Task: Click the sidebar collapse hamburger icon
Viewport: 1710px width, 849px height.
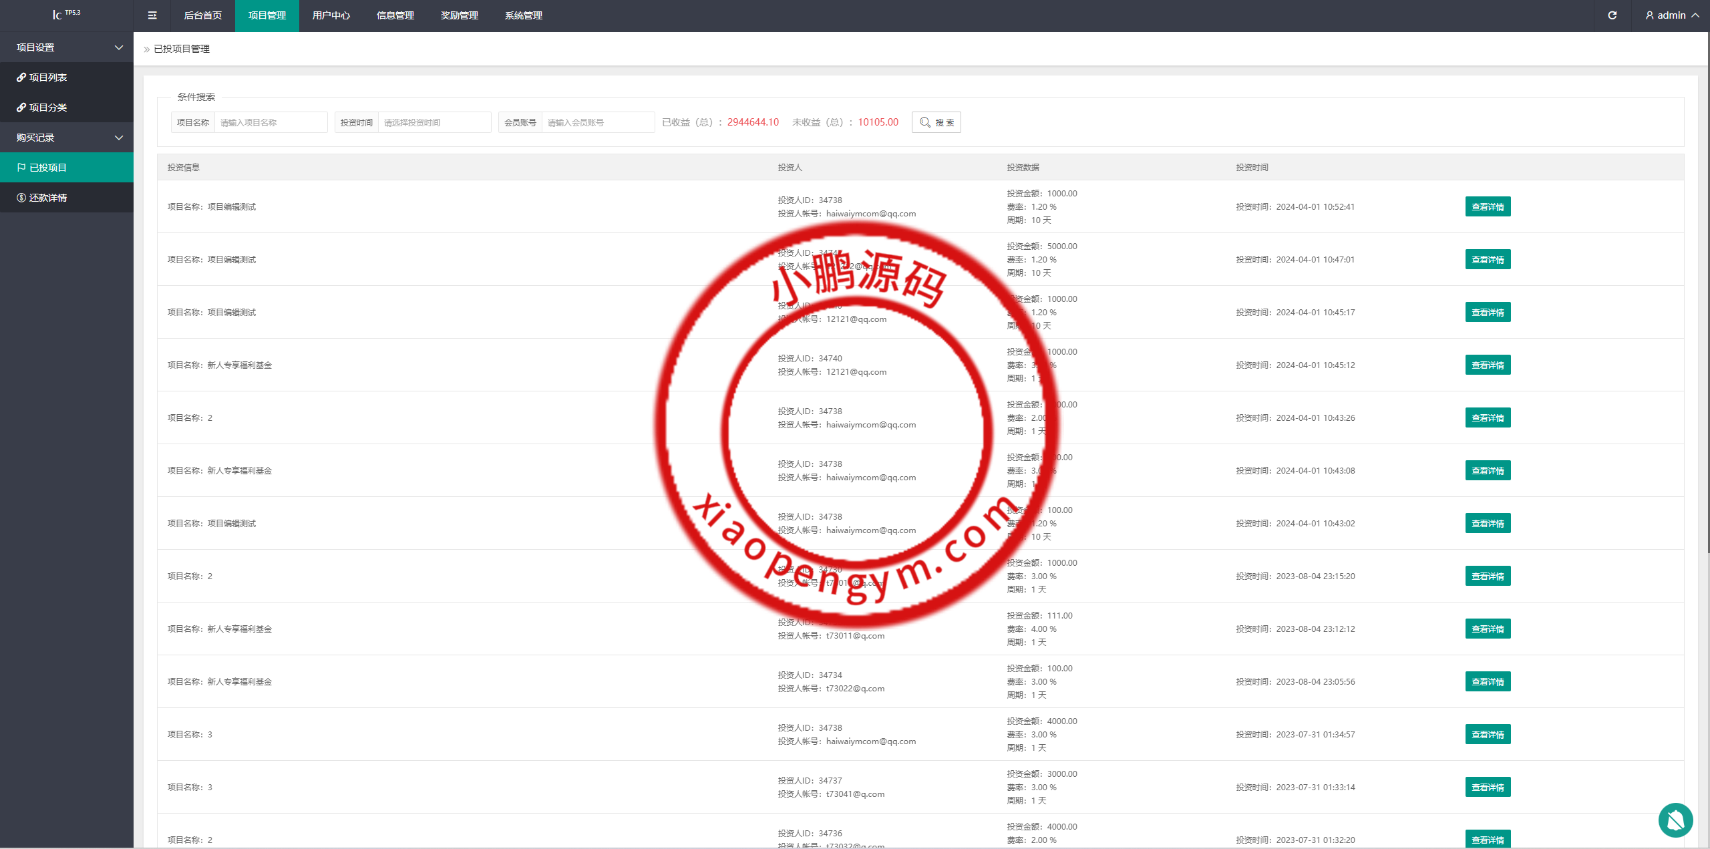Action: point(152,15)
